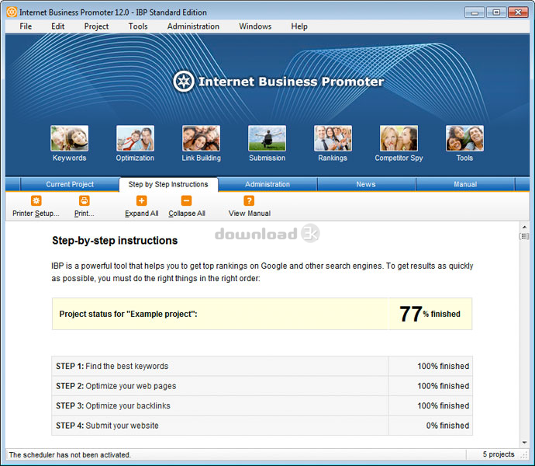Open the File menu

click(26, 26)
